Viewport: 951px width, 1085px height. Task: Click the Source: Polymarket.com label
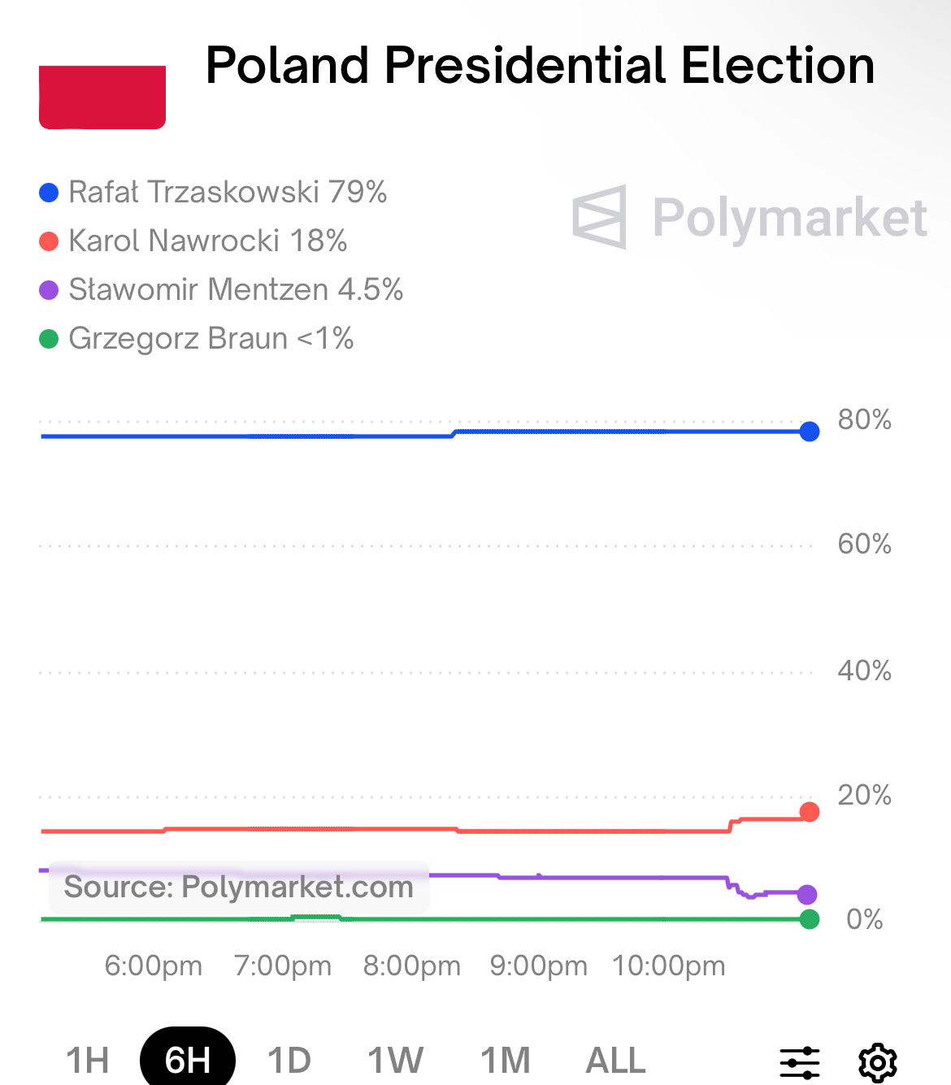tap(239, 887)
